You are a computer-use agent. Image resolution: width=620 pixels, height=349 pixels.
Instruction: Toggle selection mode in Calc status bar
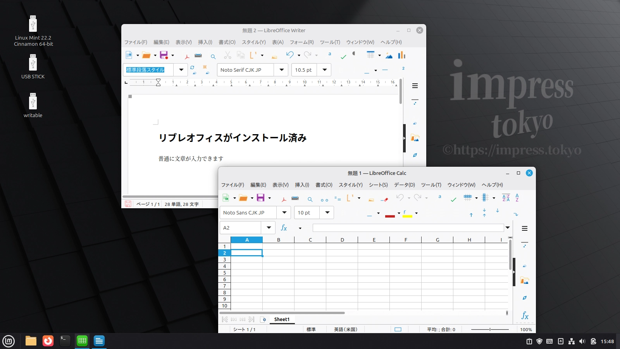tap(398, 329)
